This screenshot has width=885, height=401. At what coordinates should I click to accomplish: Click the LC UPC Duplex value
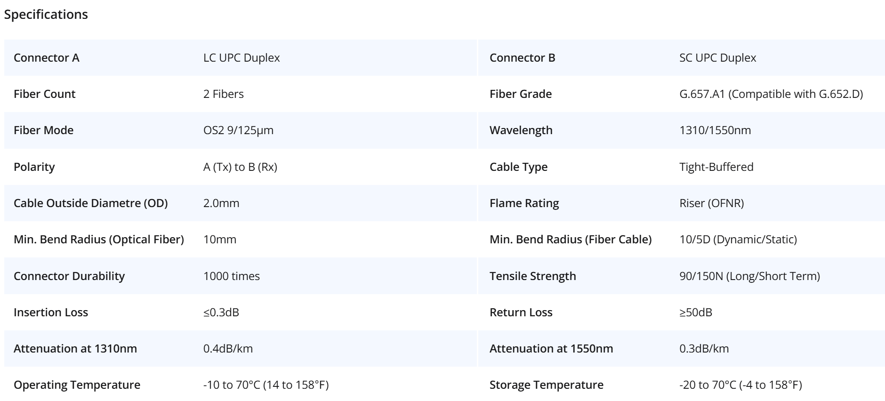pyautogui.click(x=241, y=58)
